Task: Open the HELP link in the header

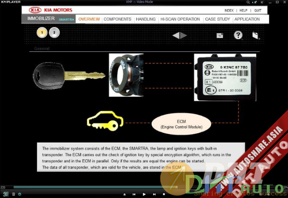Action: pyautogui.click(x=244, y=10)
